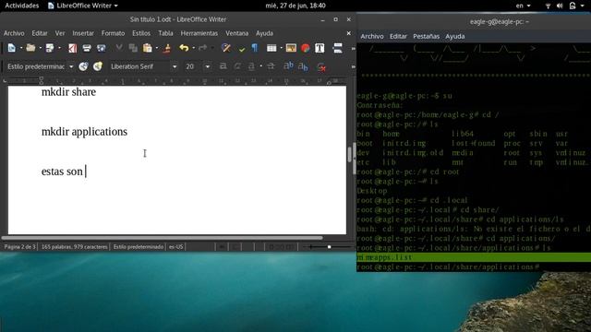The height and width of the screenshot is (332, 591).
Task: Open the LibreOffice Writer app menu
Action: (82, 6)
